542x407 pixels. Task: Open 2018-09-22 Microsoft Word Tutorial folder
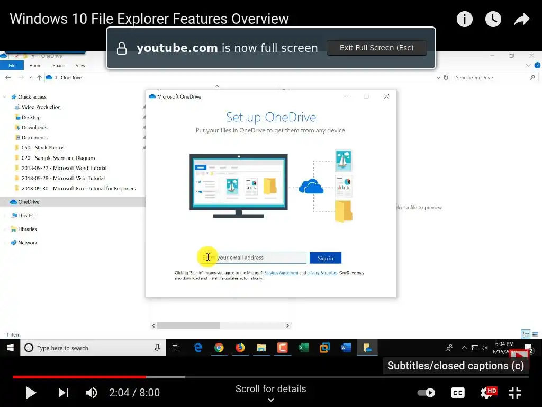[x=64, y=168]
